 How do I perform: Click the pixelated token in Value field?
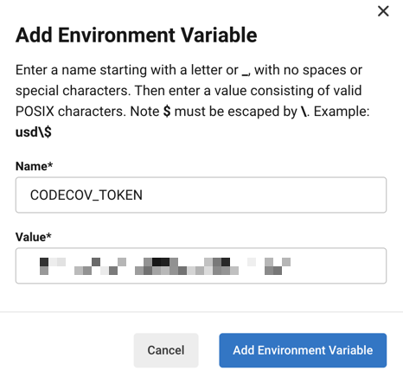pos(165,266)
